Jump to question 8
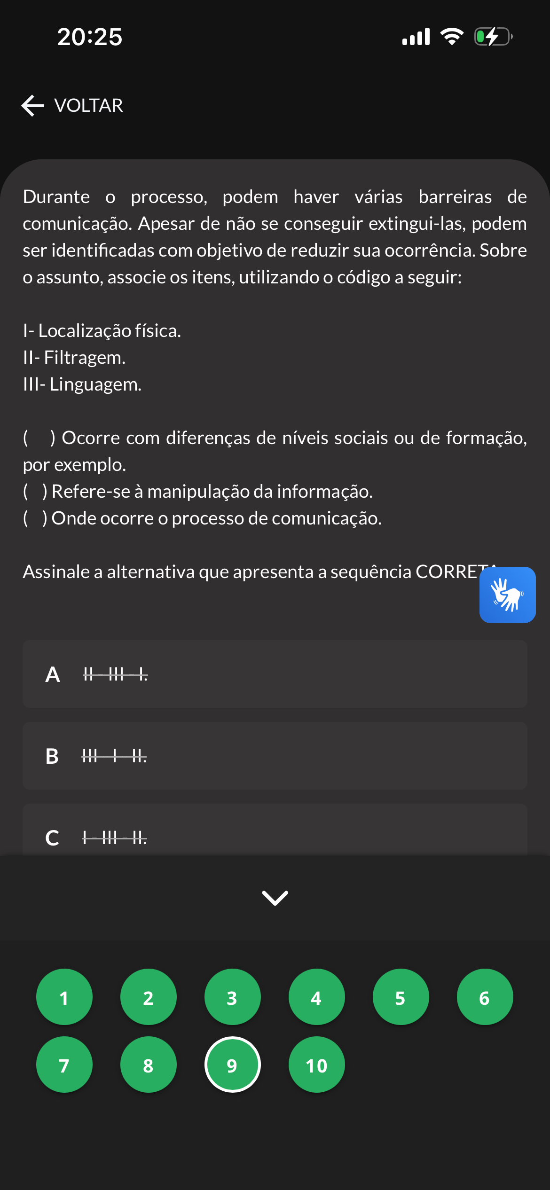 [x=149, y=1065]
